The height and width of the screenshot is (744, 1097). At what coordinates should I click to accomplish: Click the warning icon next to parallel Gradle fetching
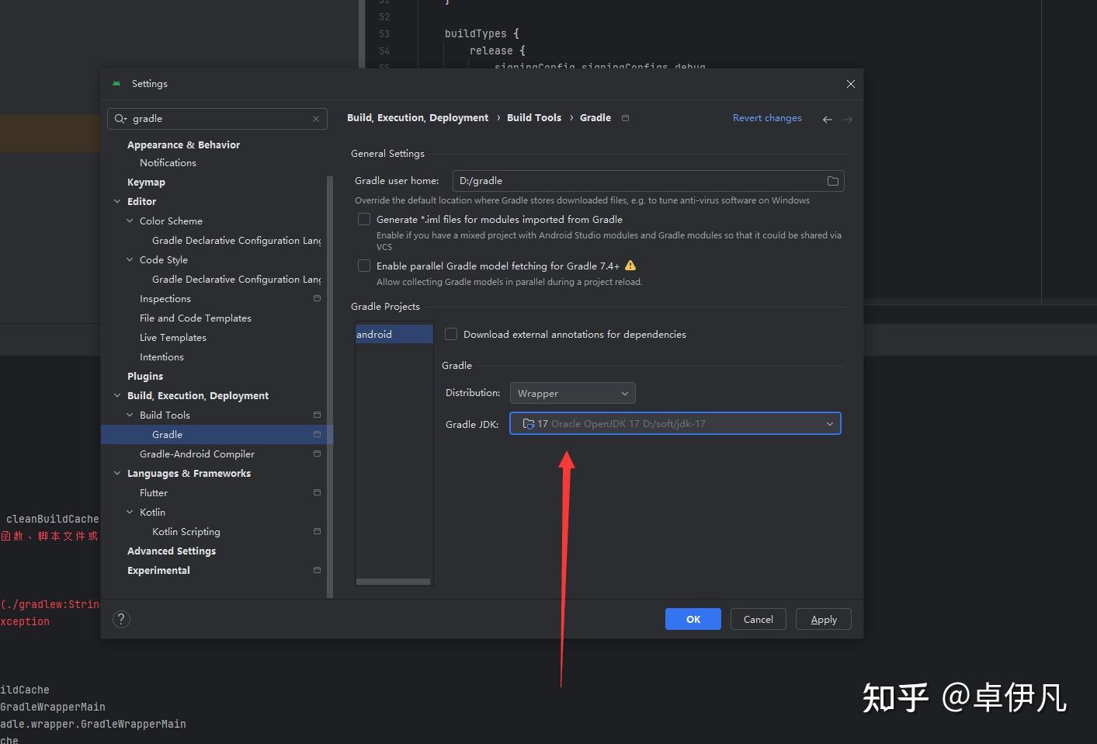click(630, 265)
